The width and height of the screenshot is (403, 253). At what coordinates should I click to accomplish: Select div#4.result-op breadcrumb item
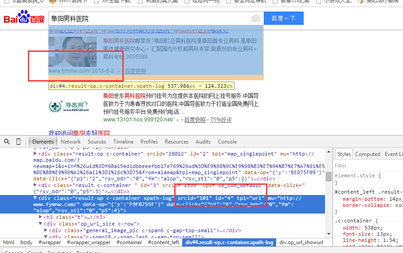click(229, 242)
